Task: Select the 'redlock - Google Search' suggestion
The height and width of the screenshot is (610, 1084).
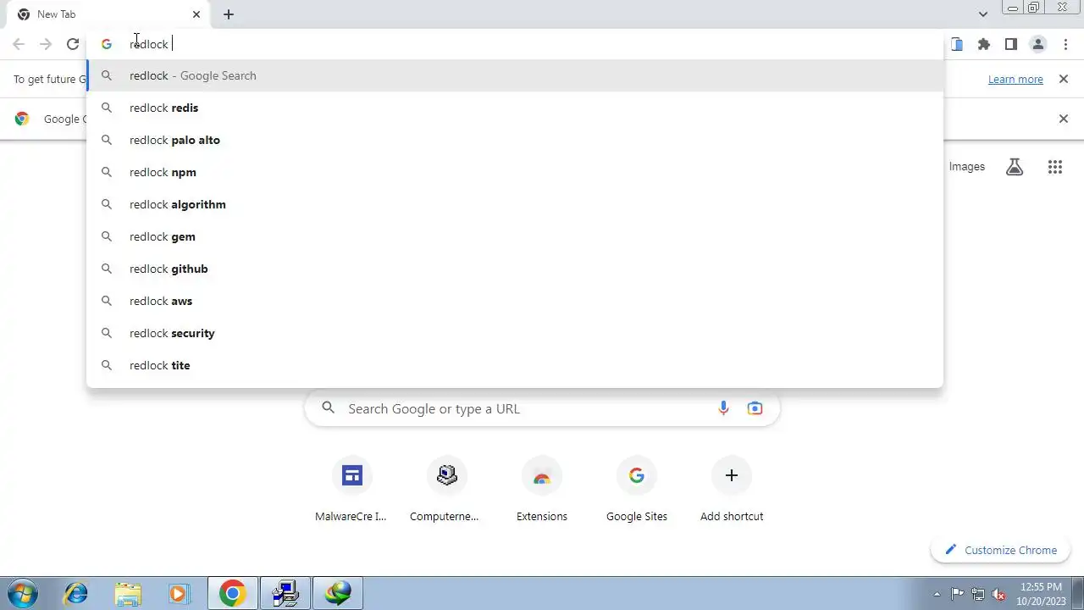Action: coord(515,75)
